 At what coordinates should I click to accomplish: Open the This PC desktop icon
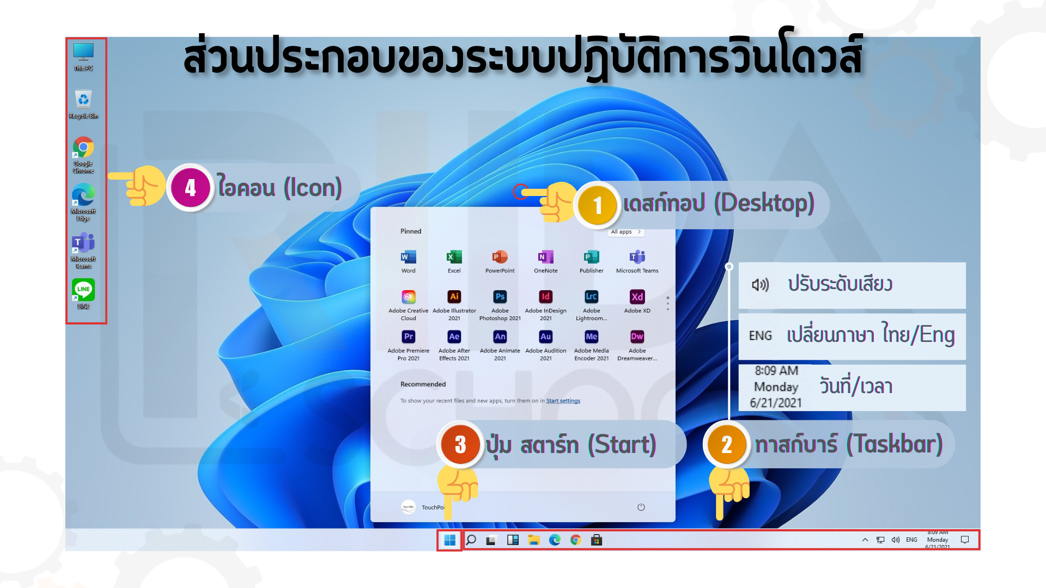tap(83, 57)
